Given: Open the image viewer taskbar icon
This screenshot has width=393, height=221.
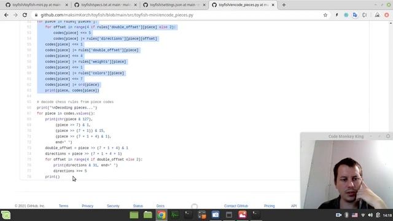Looking at the screenshot, I should [243, 215].
